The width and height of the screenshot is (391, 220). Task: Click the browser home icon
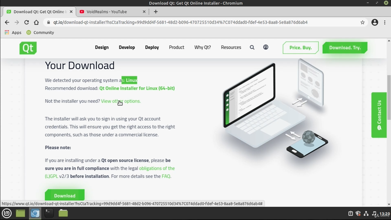point(36,22)
